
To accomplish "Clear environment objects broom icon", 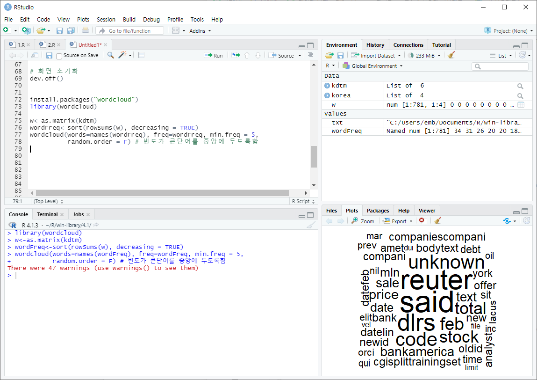I will click(x=451, y=55).
